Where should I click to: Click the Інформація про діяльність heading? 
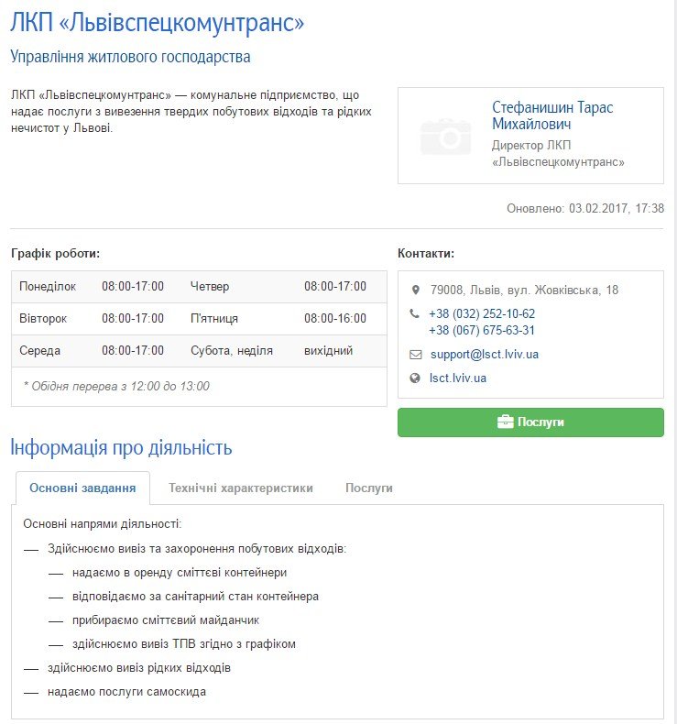[x=121, y=447]
